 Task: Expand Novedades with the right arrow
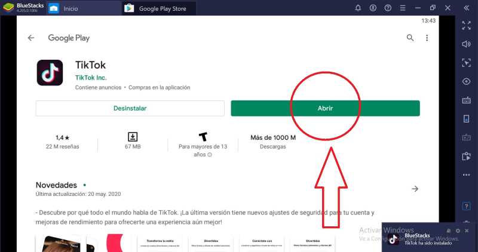[x=415, y=189]
